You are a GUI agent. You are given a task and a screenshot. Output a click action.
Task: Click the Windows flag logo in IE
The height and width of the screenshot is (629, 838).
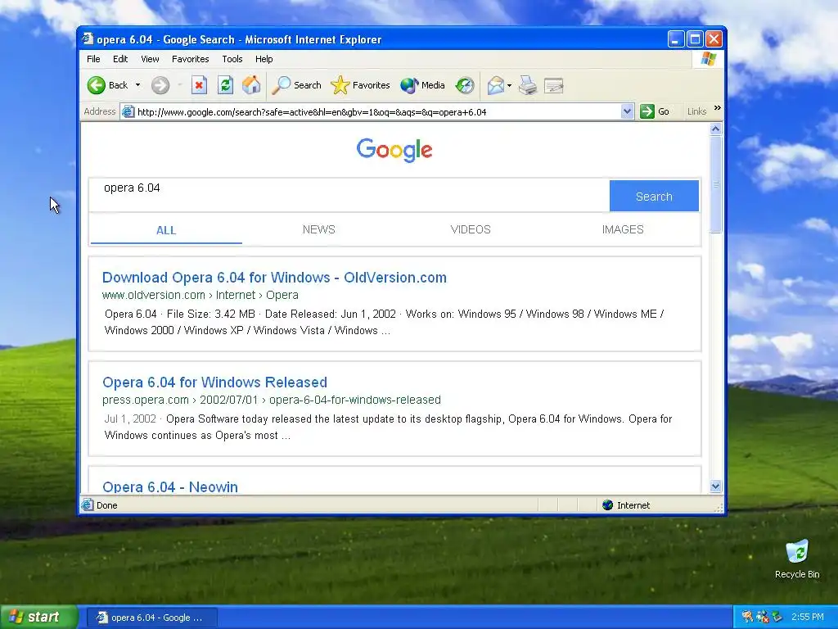pos(709,59)
